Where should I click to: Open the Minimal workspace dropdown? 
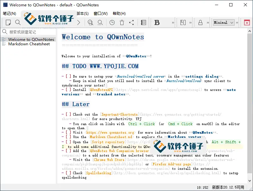click(224, 22)
